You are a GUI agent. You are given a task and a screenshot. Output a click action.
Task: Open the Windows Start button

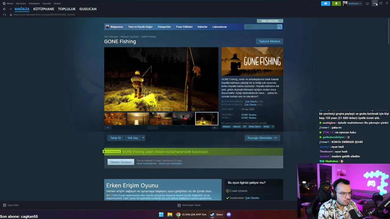coord(161,214)
